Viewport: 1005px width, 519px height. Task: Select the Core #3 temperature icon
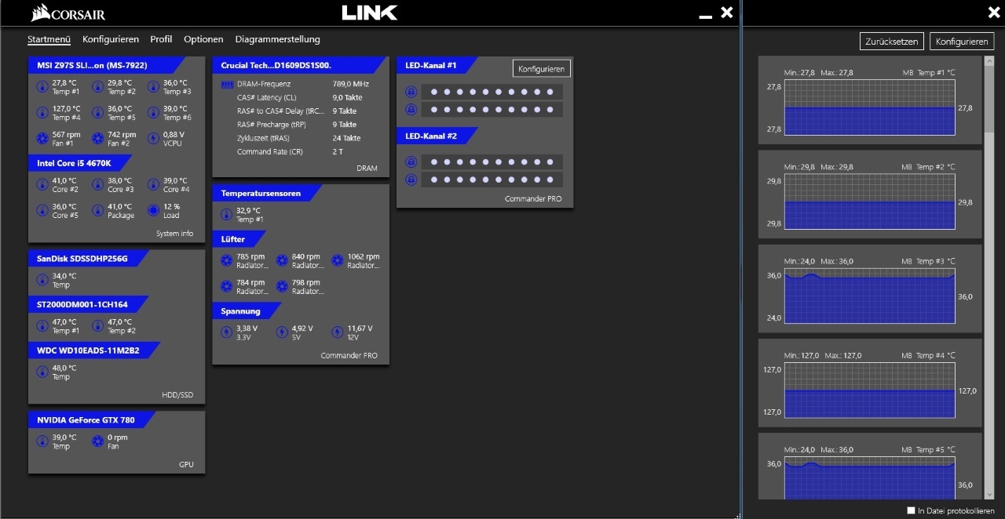click(x=97, y=185)
